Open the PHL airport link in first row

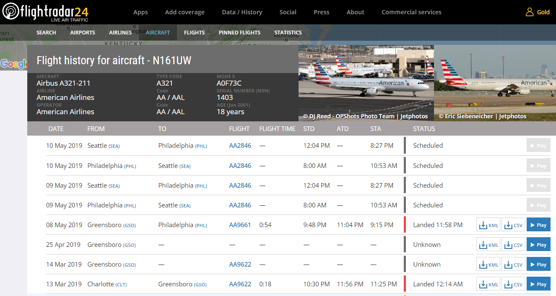click(x=201, y=146)
